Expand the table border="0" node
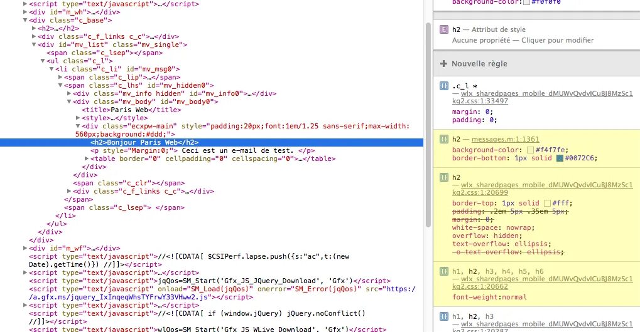640x332 pixels. (x=87, y=158)
